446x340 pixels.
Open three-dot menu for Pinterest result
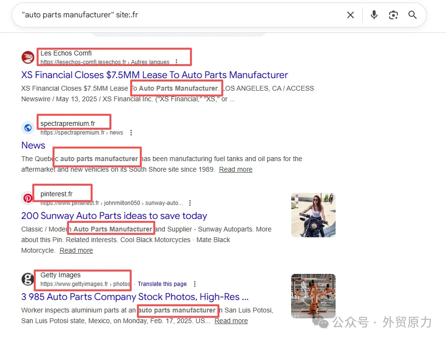(x=190, y=203)
